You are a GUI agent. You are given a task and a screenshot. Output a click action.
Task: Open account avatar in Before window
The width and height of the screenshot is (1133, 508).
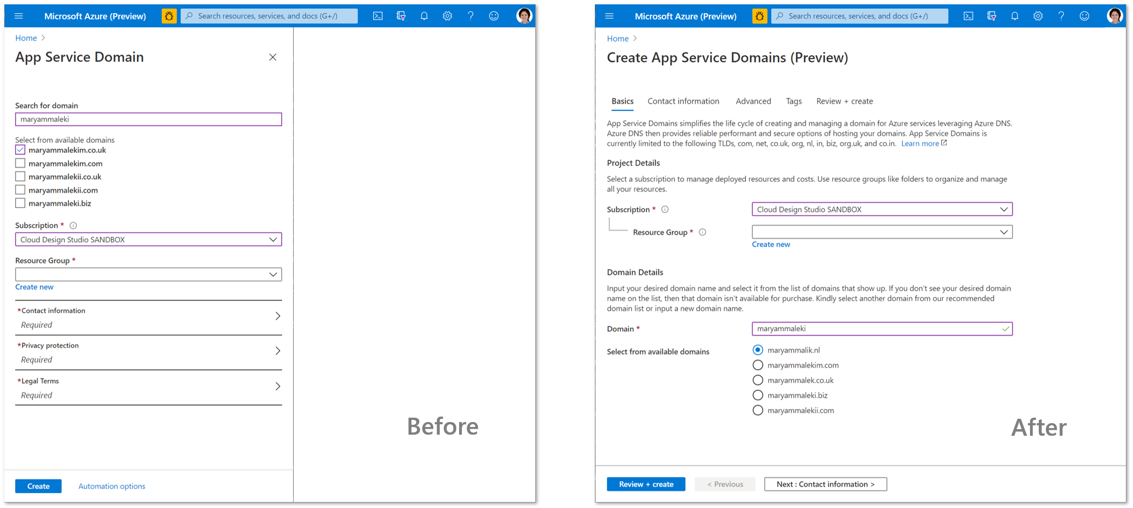(x=524, y=16)
